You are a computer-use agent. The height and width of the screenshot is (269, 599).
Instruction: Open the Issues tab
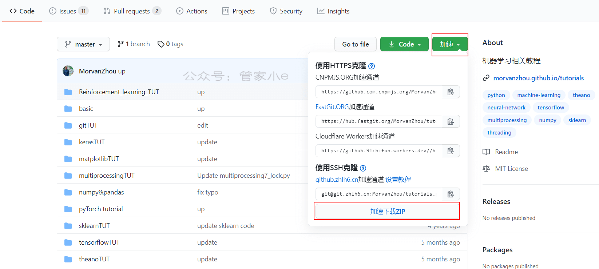click(x=68, y=11)
